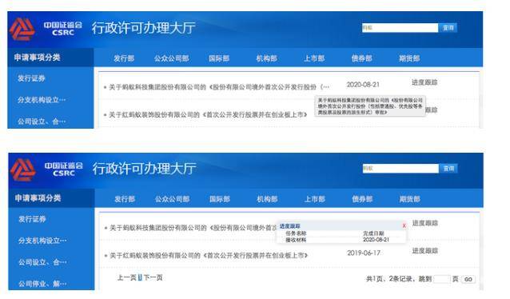The width and height of the screenshot is (510, 299).
Task: Go to the previous page with 上一页
Action: click(x=126, y=277)
